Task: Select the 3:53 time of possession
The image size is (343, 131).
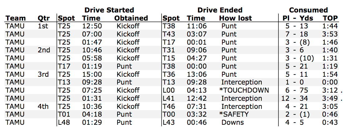Action: [x=330, y=34]
